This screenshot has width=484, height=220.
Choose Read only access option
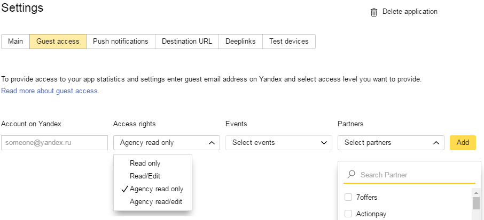pos(145,164)
